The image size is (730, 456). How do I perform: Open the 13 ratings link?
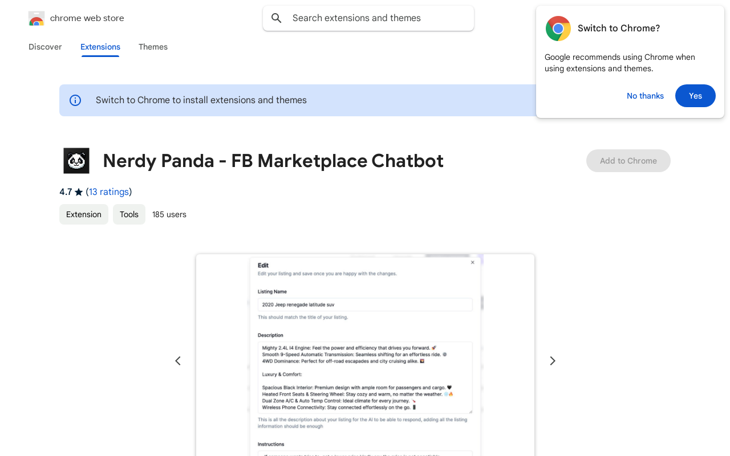coord(109,192)
